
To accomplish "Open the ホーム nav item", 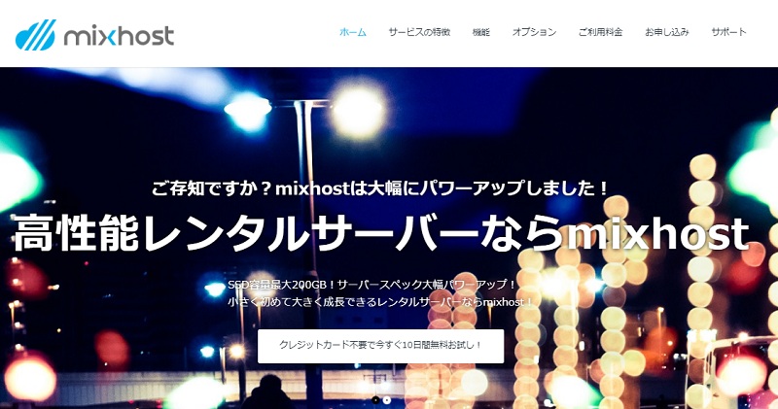I will [x=353, y=32].
